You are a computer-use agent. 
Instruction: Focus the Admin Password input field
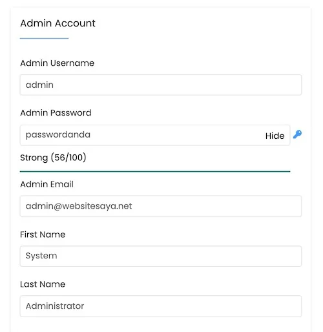[155, 135]
